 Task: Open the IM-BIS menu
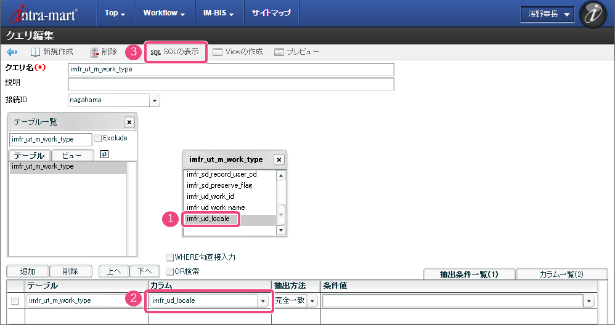[219, 14]
